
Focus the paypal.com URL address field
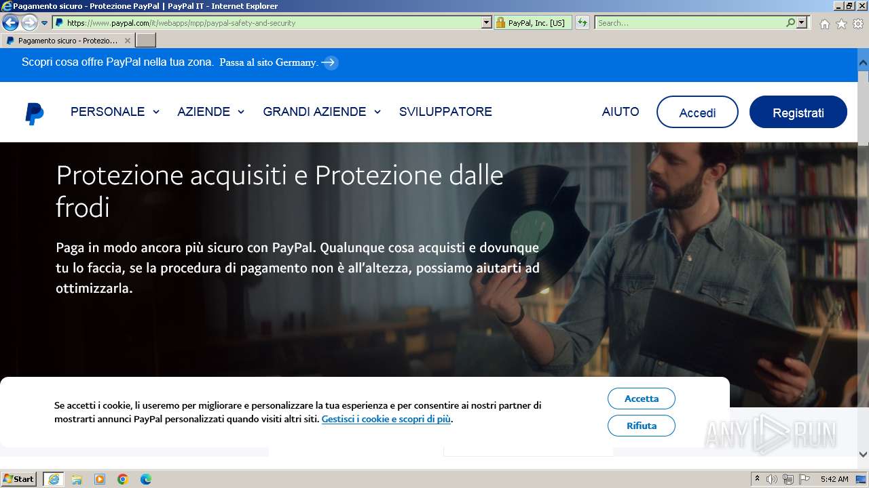click(x=273, y=22)
